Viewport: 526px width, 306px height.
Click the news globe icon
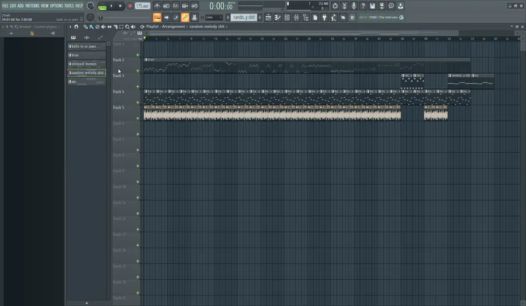click(402, 18)
